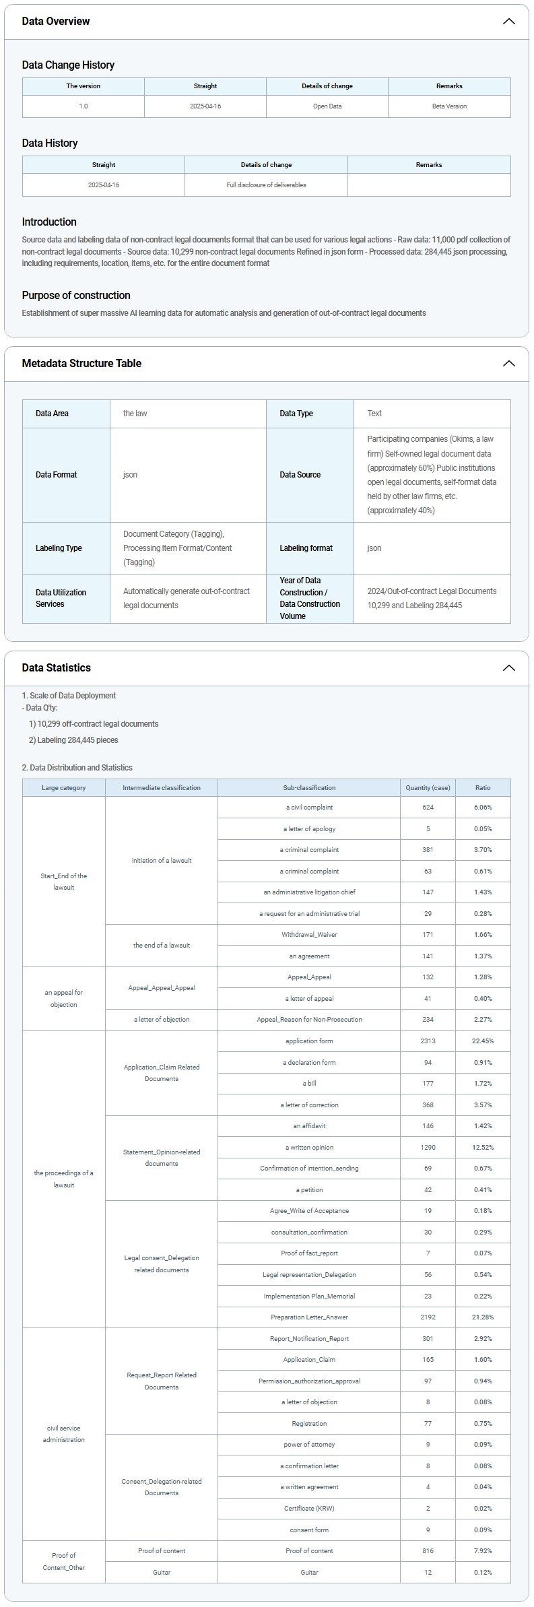Select the Sub-classification column header

pyautogui.click(x=309, y=787)
